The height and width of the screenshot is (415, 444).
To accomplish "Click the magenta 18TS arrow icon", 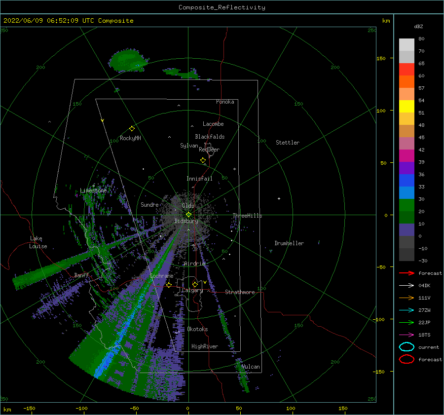I will 407,335.
